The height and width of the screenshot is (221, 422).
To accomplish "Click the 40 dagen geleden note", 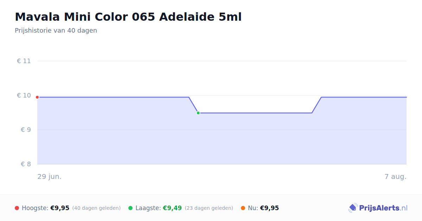I will pos(96,208).
